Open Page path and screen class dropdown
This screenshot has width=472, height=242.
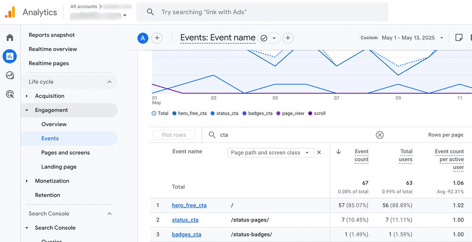[x=270, y=152]
